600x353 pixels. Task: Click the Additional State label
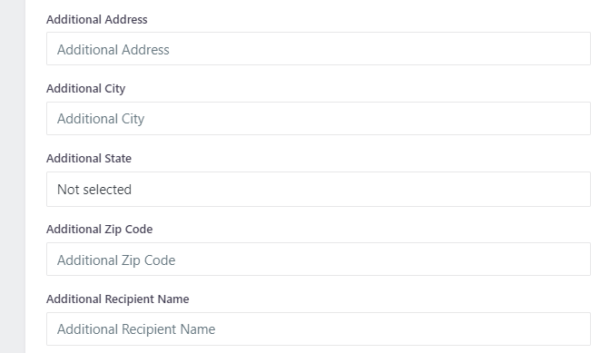[89, 158]
